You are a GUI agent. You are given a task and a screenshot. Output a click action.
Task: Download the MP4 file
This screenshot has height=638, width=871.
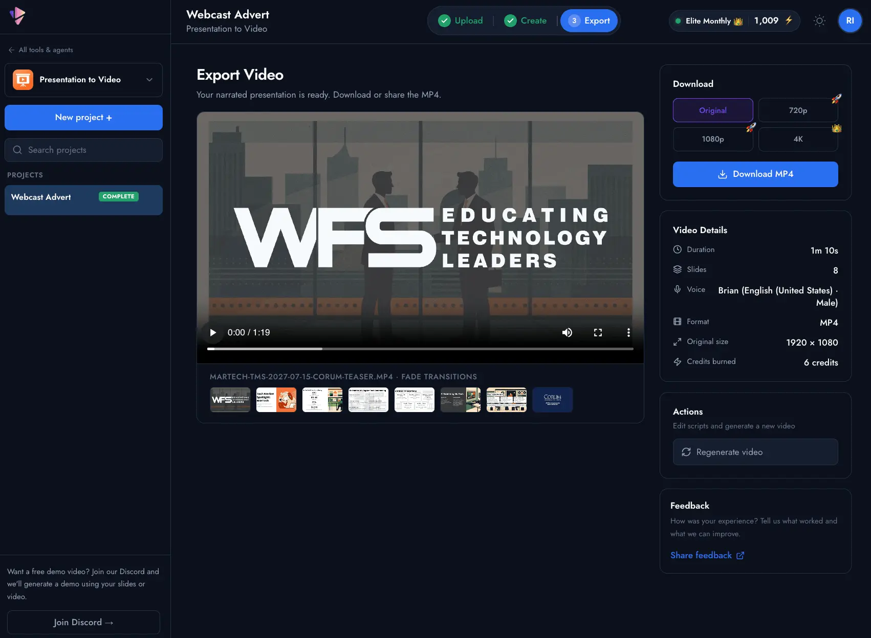tap(755, 174)
